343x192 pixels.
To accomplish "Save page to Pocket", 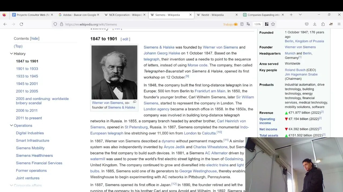I will pyautogui.click(x=307, y=24).
